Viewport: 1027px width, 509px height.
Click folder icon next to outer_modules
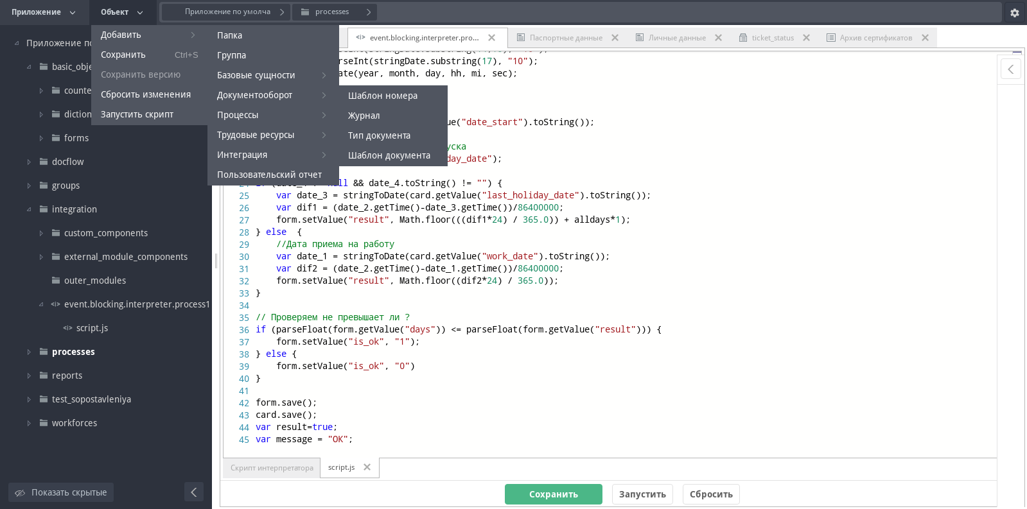tap(56, 280)
